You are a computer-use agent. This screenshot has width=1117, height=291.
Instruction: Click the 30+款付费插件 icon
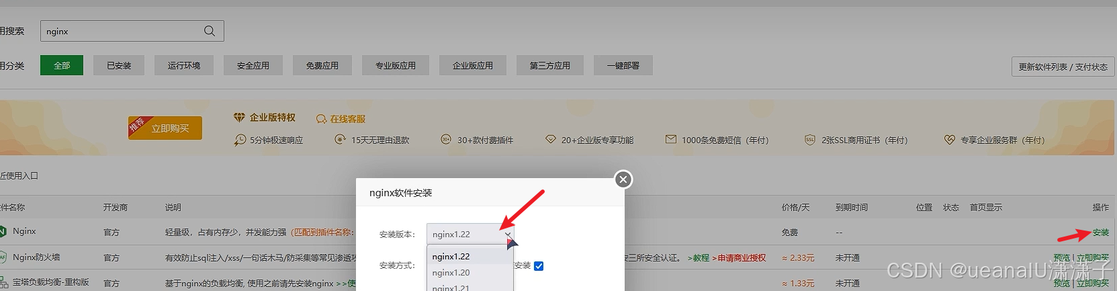tap(446, 139)
